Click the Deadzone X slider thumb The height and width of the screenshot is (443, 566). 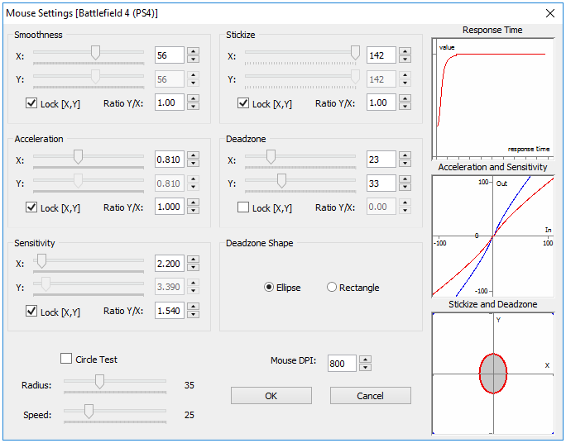pyautogui.click(x=271, y=157)
